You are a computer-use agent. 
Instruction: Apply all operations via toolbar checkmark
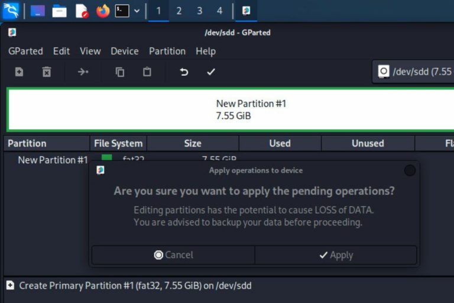pyautogui.click(x=211, y=72)
